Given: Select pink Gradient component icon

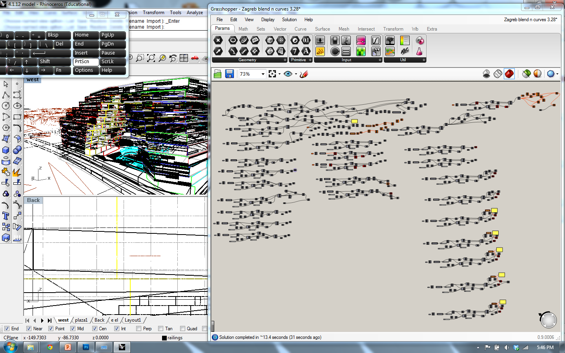Looking at the screenshot, I should pyautogui.click(x=361, y=40).
